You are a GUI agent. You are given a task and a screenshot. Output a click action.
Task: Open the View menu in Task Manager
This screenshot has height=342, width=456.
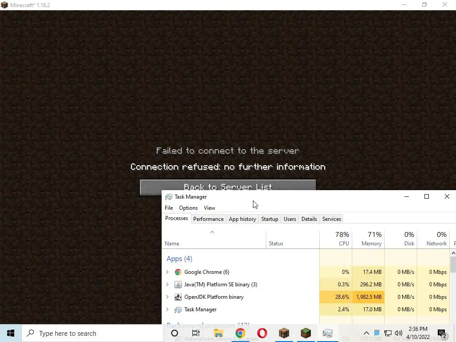[209, 208]
